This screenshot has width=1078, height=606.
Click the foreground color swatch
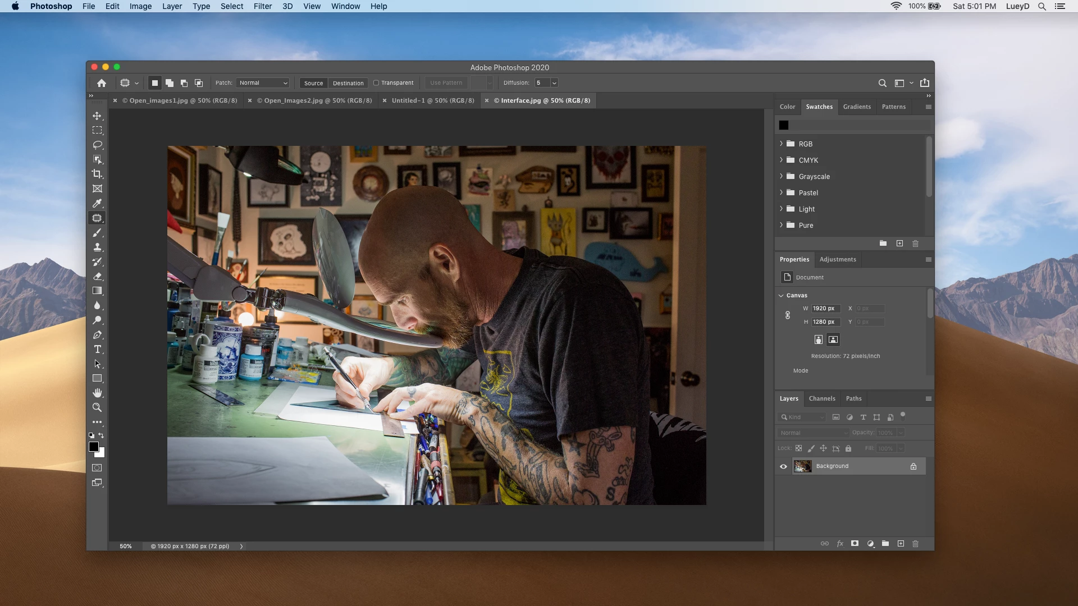click(94, 447)
